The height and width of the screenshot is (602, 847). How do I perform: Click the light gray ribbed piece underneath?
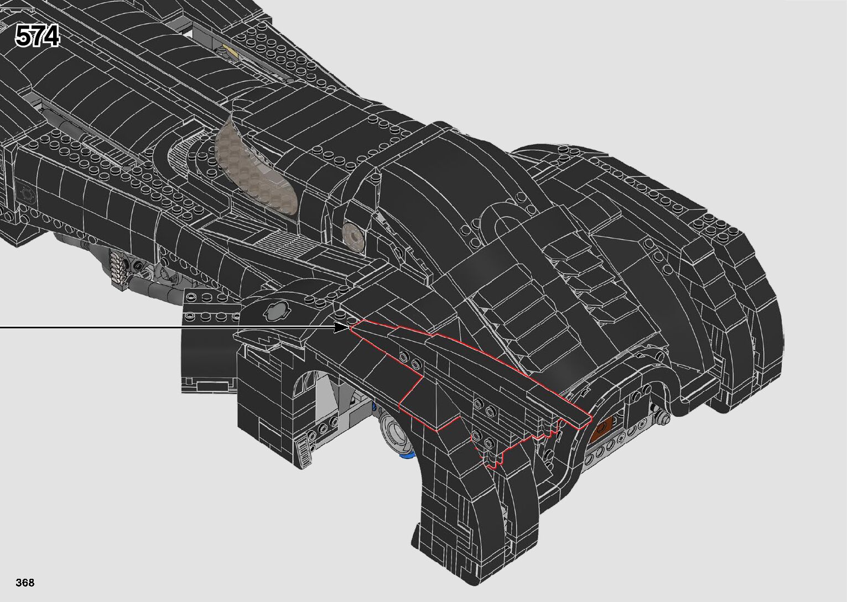click(x=118, y=269)
